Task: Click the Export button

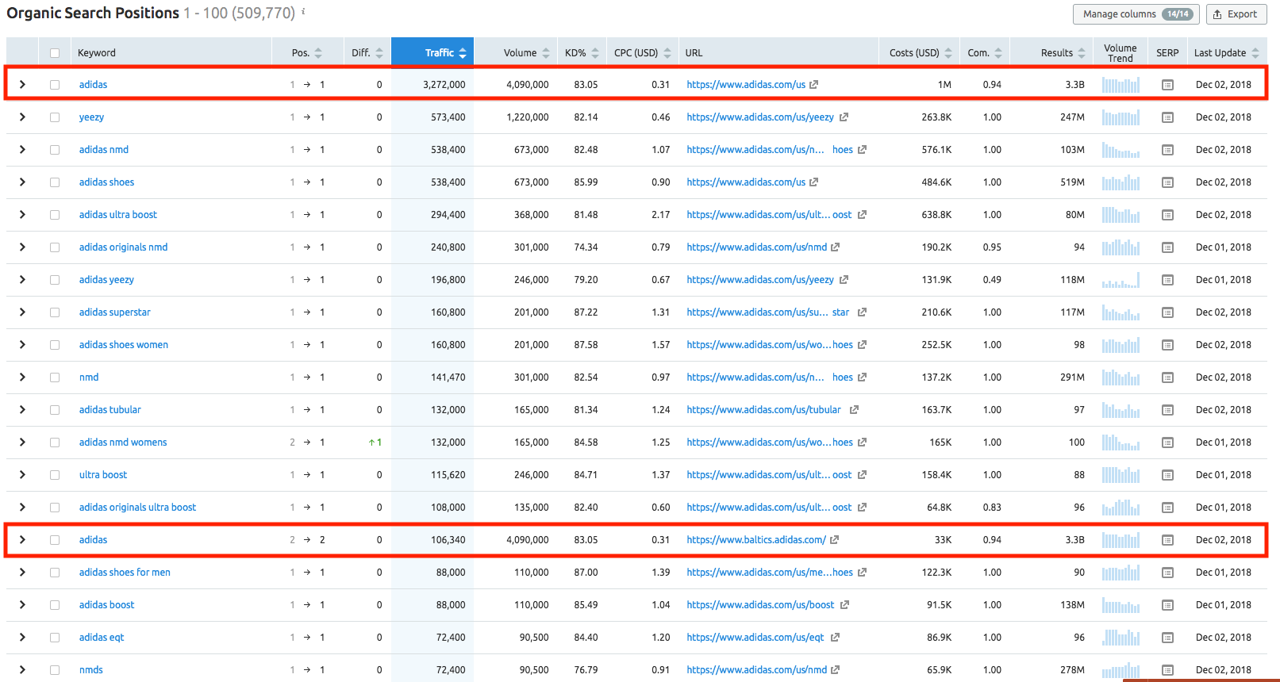Action: (1236, 14)
